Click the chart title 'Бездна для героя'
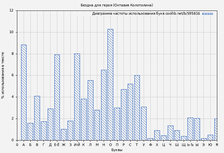This screenshot has height=153, width=224. coord(116,5)
